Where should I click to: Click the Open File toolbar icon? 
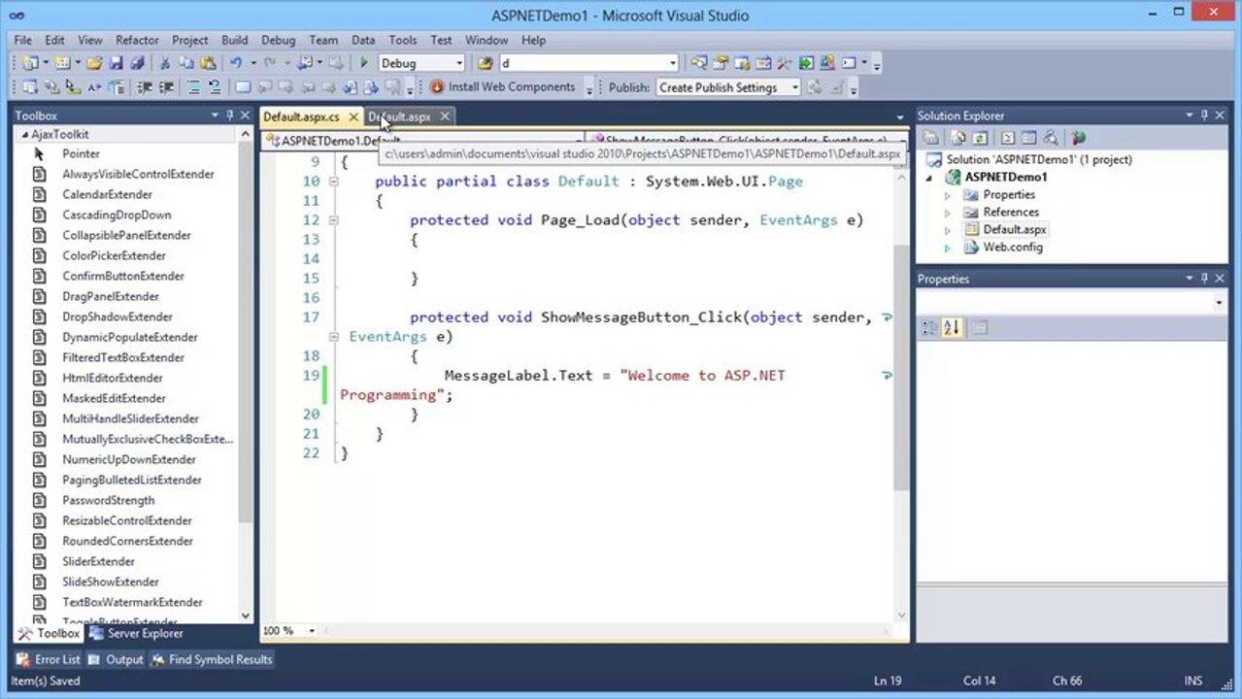94,63
